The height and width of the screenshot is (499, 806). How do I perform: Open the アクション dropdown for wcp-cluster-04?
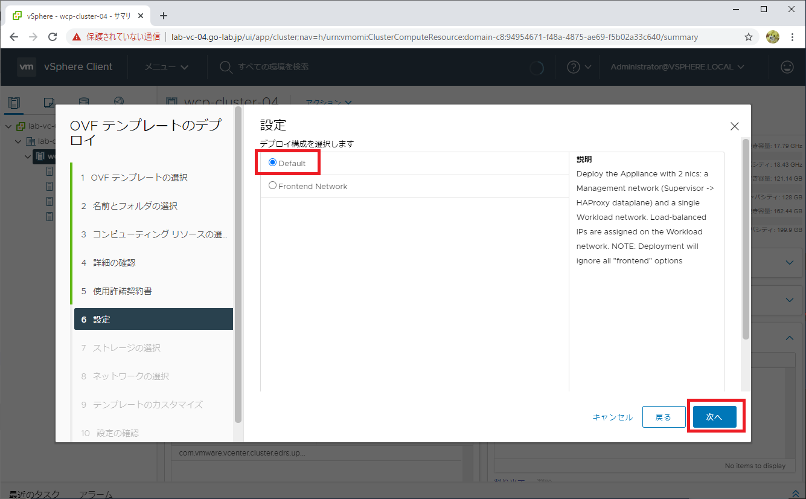tap(328, 103)
